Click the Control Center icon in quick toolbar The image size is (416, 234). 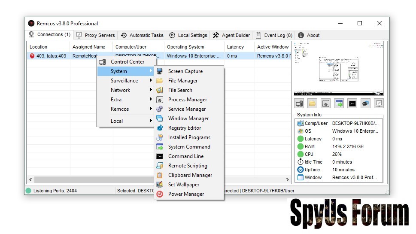click(299, 103)
